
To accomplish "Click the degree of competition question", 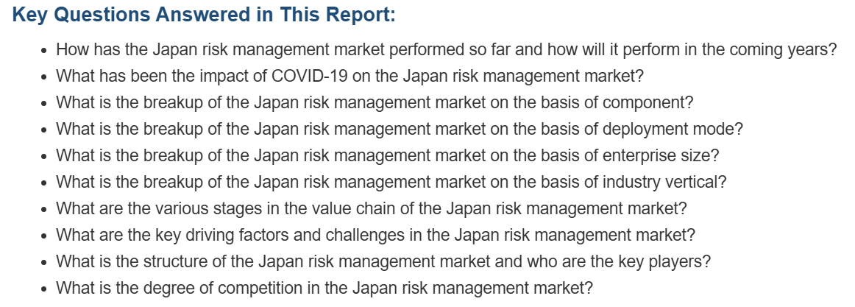I will coord(324,287).
